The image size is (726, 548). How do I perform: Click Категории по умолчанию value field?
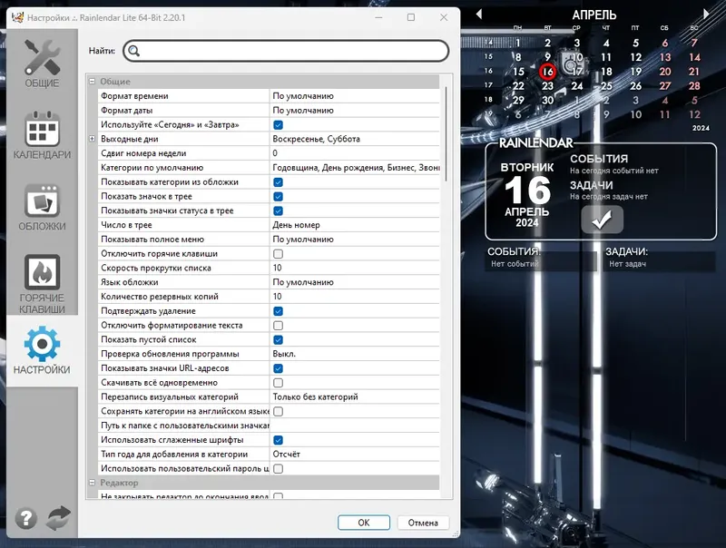point(355,168)
